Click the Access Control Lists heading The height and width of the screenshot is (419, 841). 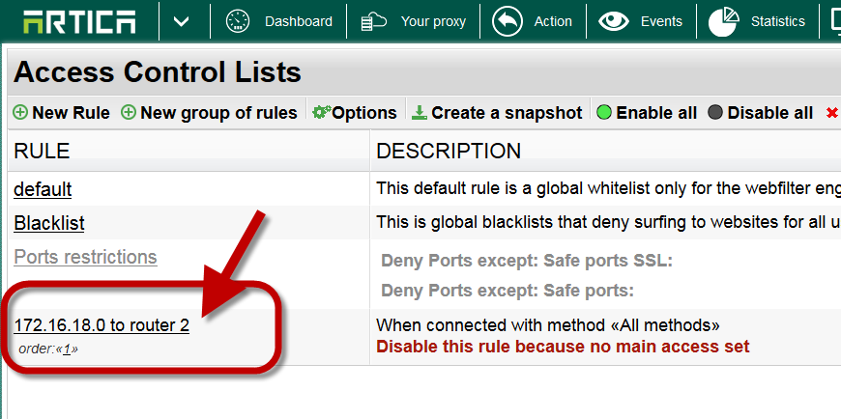(158, 71)
